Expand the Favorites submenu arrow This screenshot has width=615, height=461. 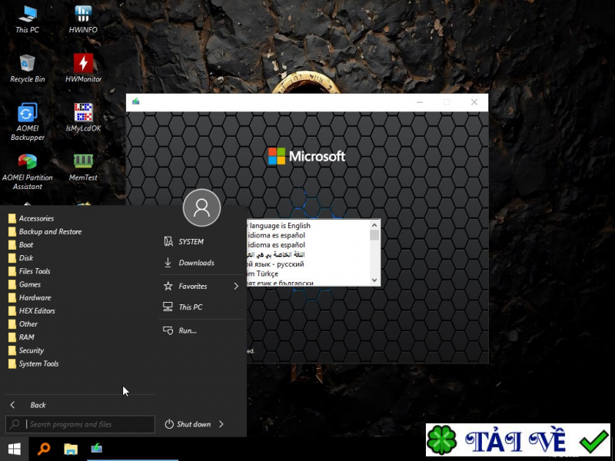pos(236,287)
